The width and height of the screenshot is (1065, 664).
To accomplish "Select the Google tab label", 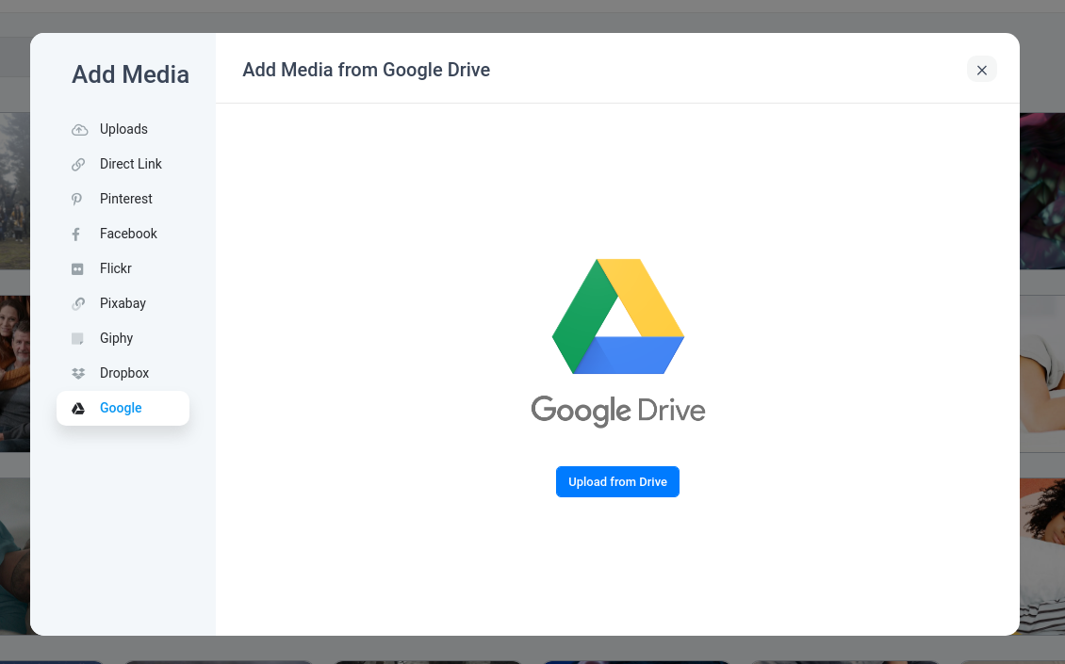I will [121, 408].
